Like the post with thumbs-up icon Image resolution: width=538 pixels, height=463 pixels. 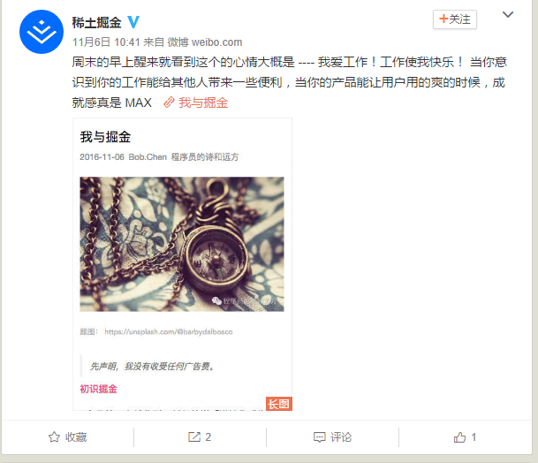point(459,436)
